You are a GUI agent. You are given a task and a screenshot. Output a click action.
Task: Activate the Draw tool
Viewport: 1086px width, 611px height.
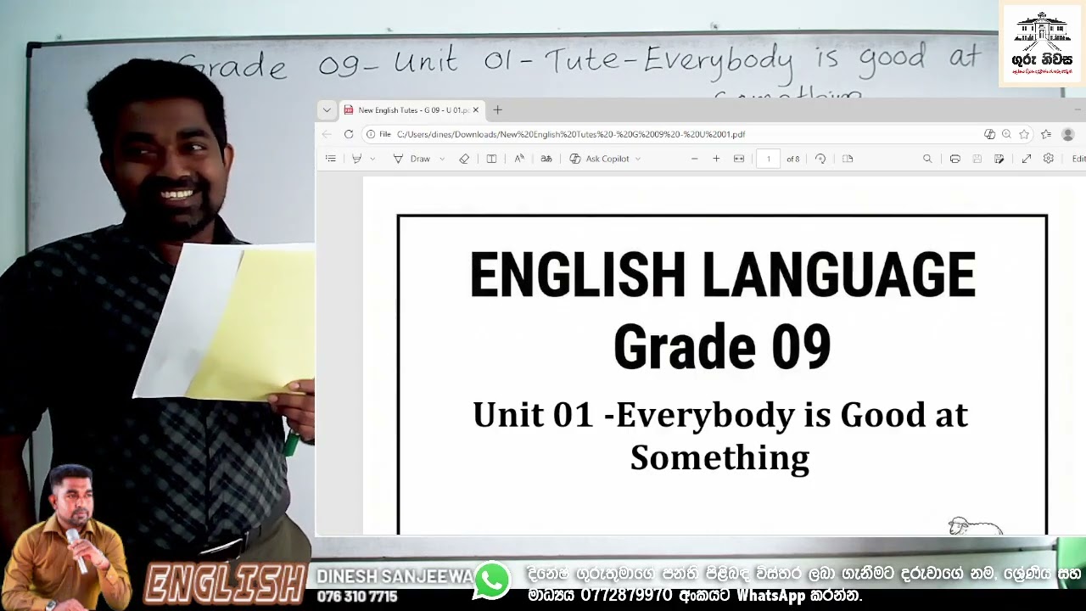412,159
